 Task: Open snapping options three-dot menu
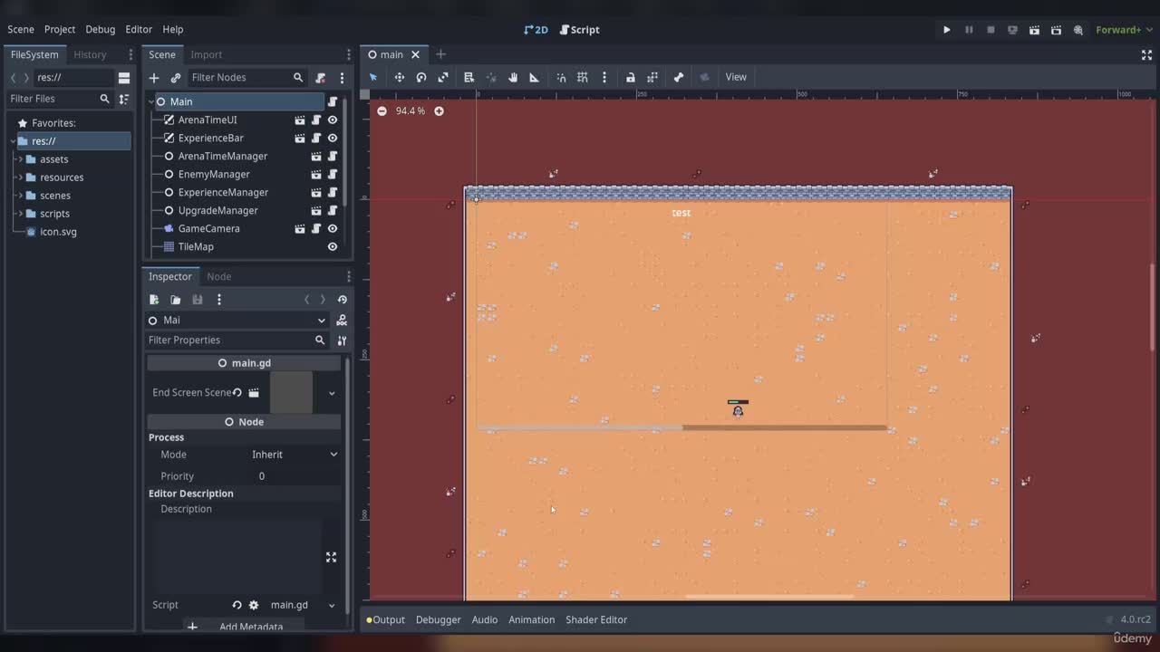coord(604,77)
